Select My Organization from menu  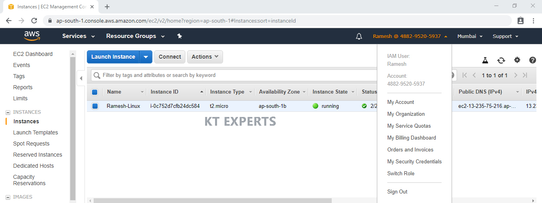coord(406,114)
